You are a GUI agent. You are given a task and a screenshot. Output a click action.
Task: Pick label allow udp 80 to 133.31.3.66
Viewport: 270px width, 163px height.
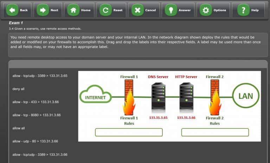click(35, 141)
